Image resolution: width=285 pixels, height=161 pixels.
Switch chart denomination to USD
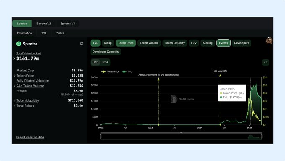point(96,62)
